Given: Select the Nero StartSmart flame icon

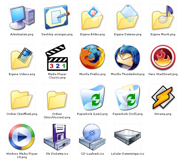Looking at the screenshot, I should [163, 58].
